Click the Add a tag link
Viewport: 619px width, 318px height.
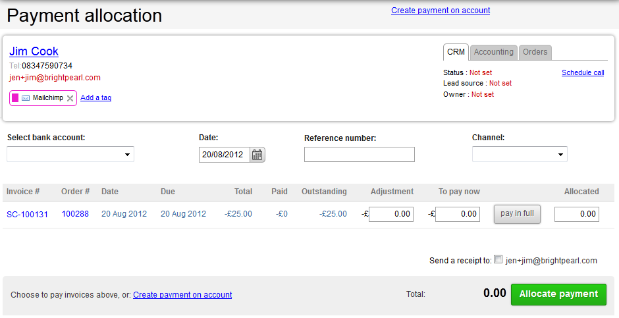point(95,98)
